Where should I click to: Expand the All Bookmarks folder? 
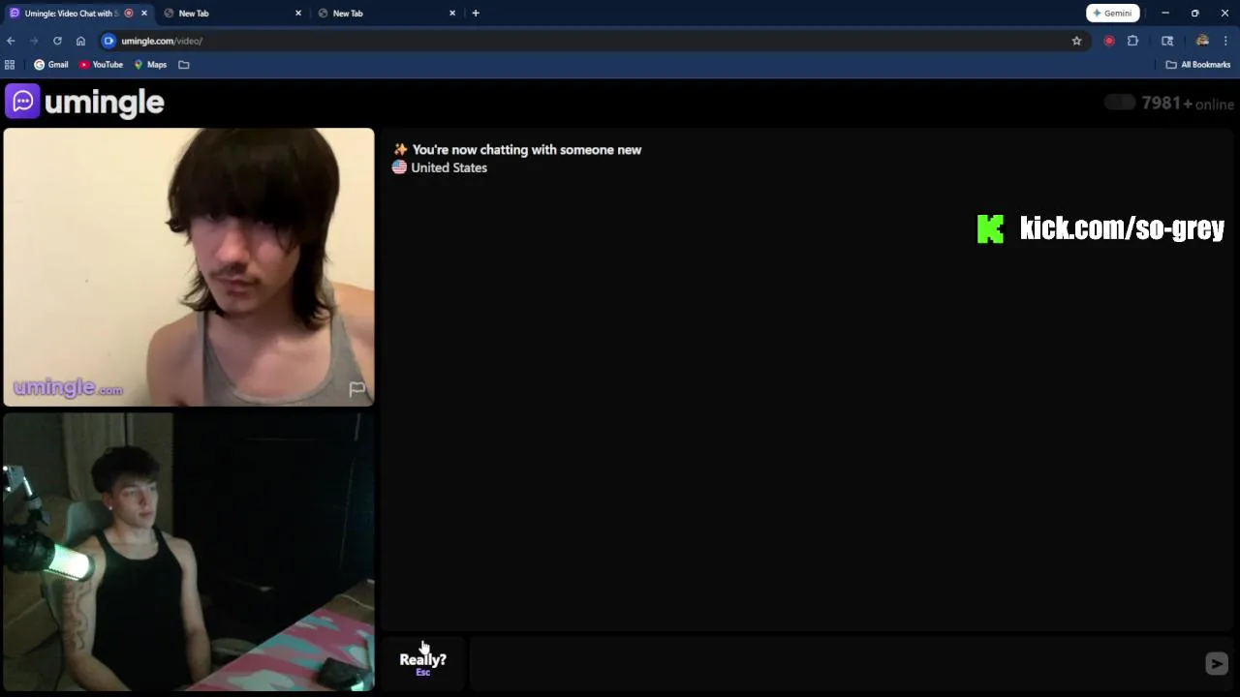(x=1197, y=65)
